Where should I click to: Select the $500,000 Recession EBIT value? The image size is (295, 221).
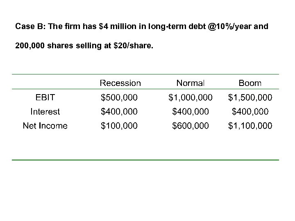pyautogui.click(x=119, y=97)
